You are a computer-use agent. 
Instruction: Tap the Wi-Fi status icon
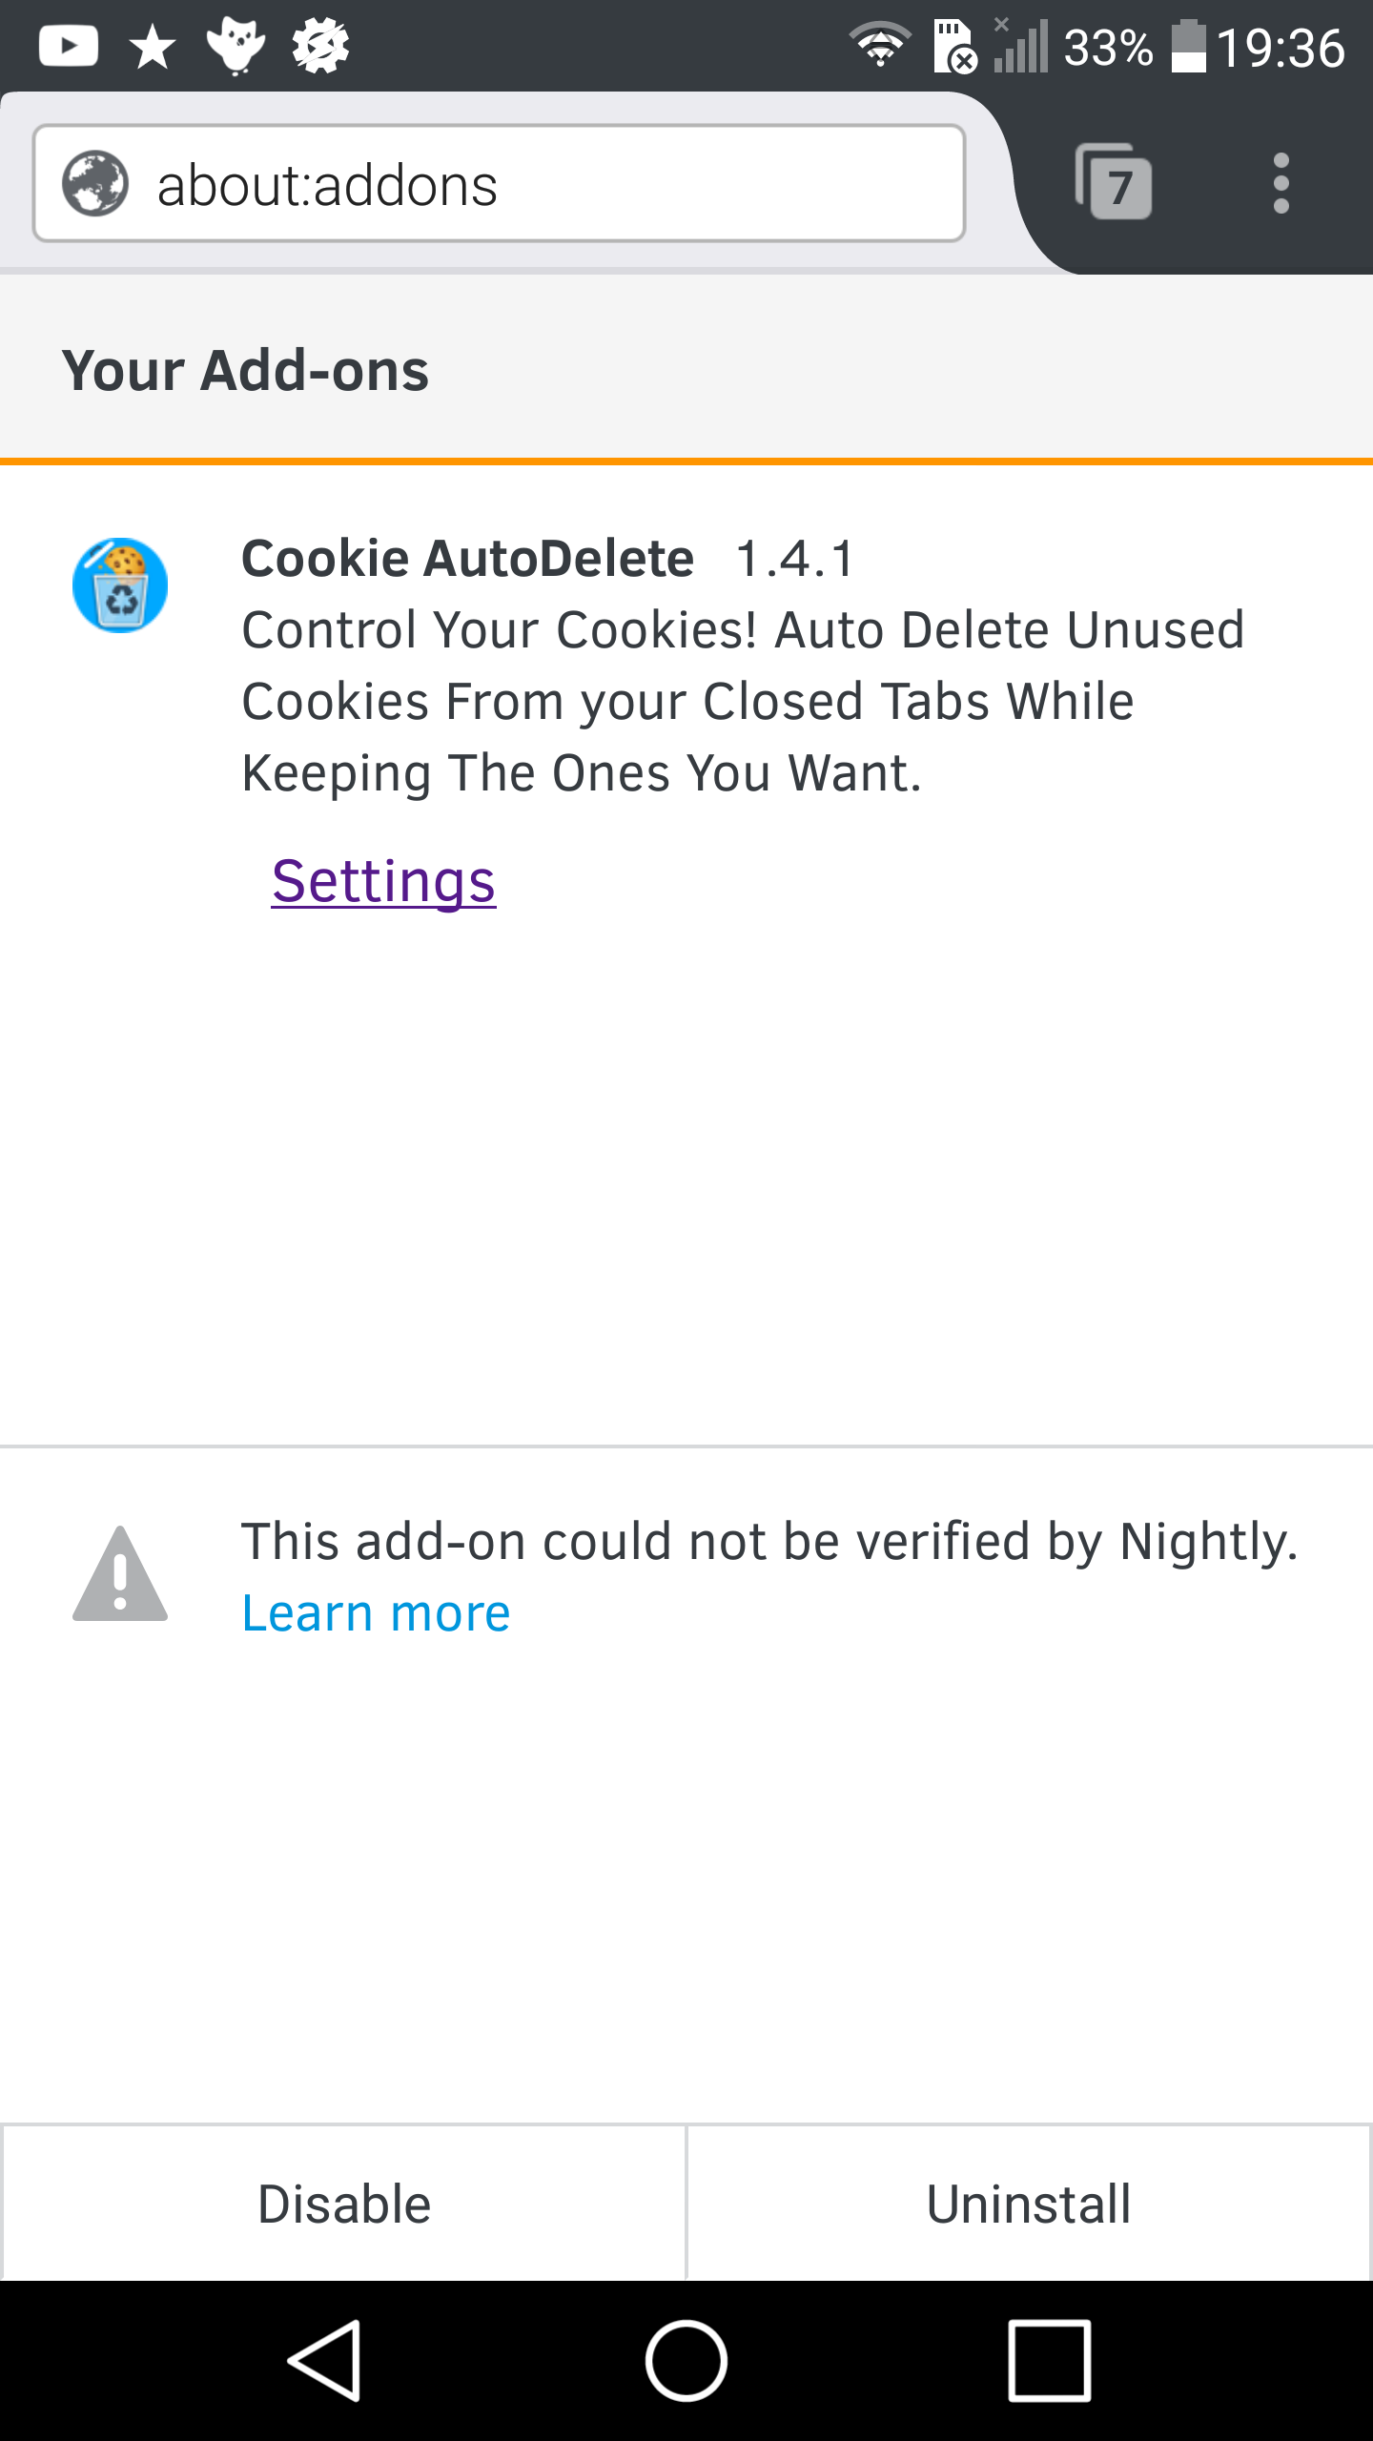point(880,44)
